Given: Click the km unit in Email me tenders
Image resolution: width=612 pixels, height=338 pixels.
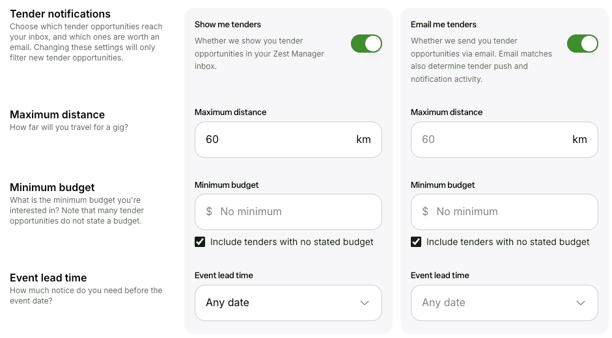Looking at the screenshot, I should (x=579, y=140).
